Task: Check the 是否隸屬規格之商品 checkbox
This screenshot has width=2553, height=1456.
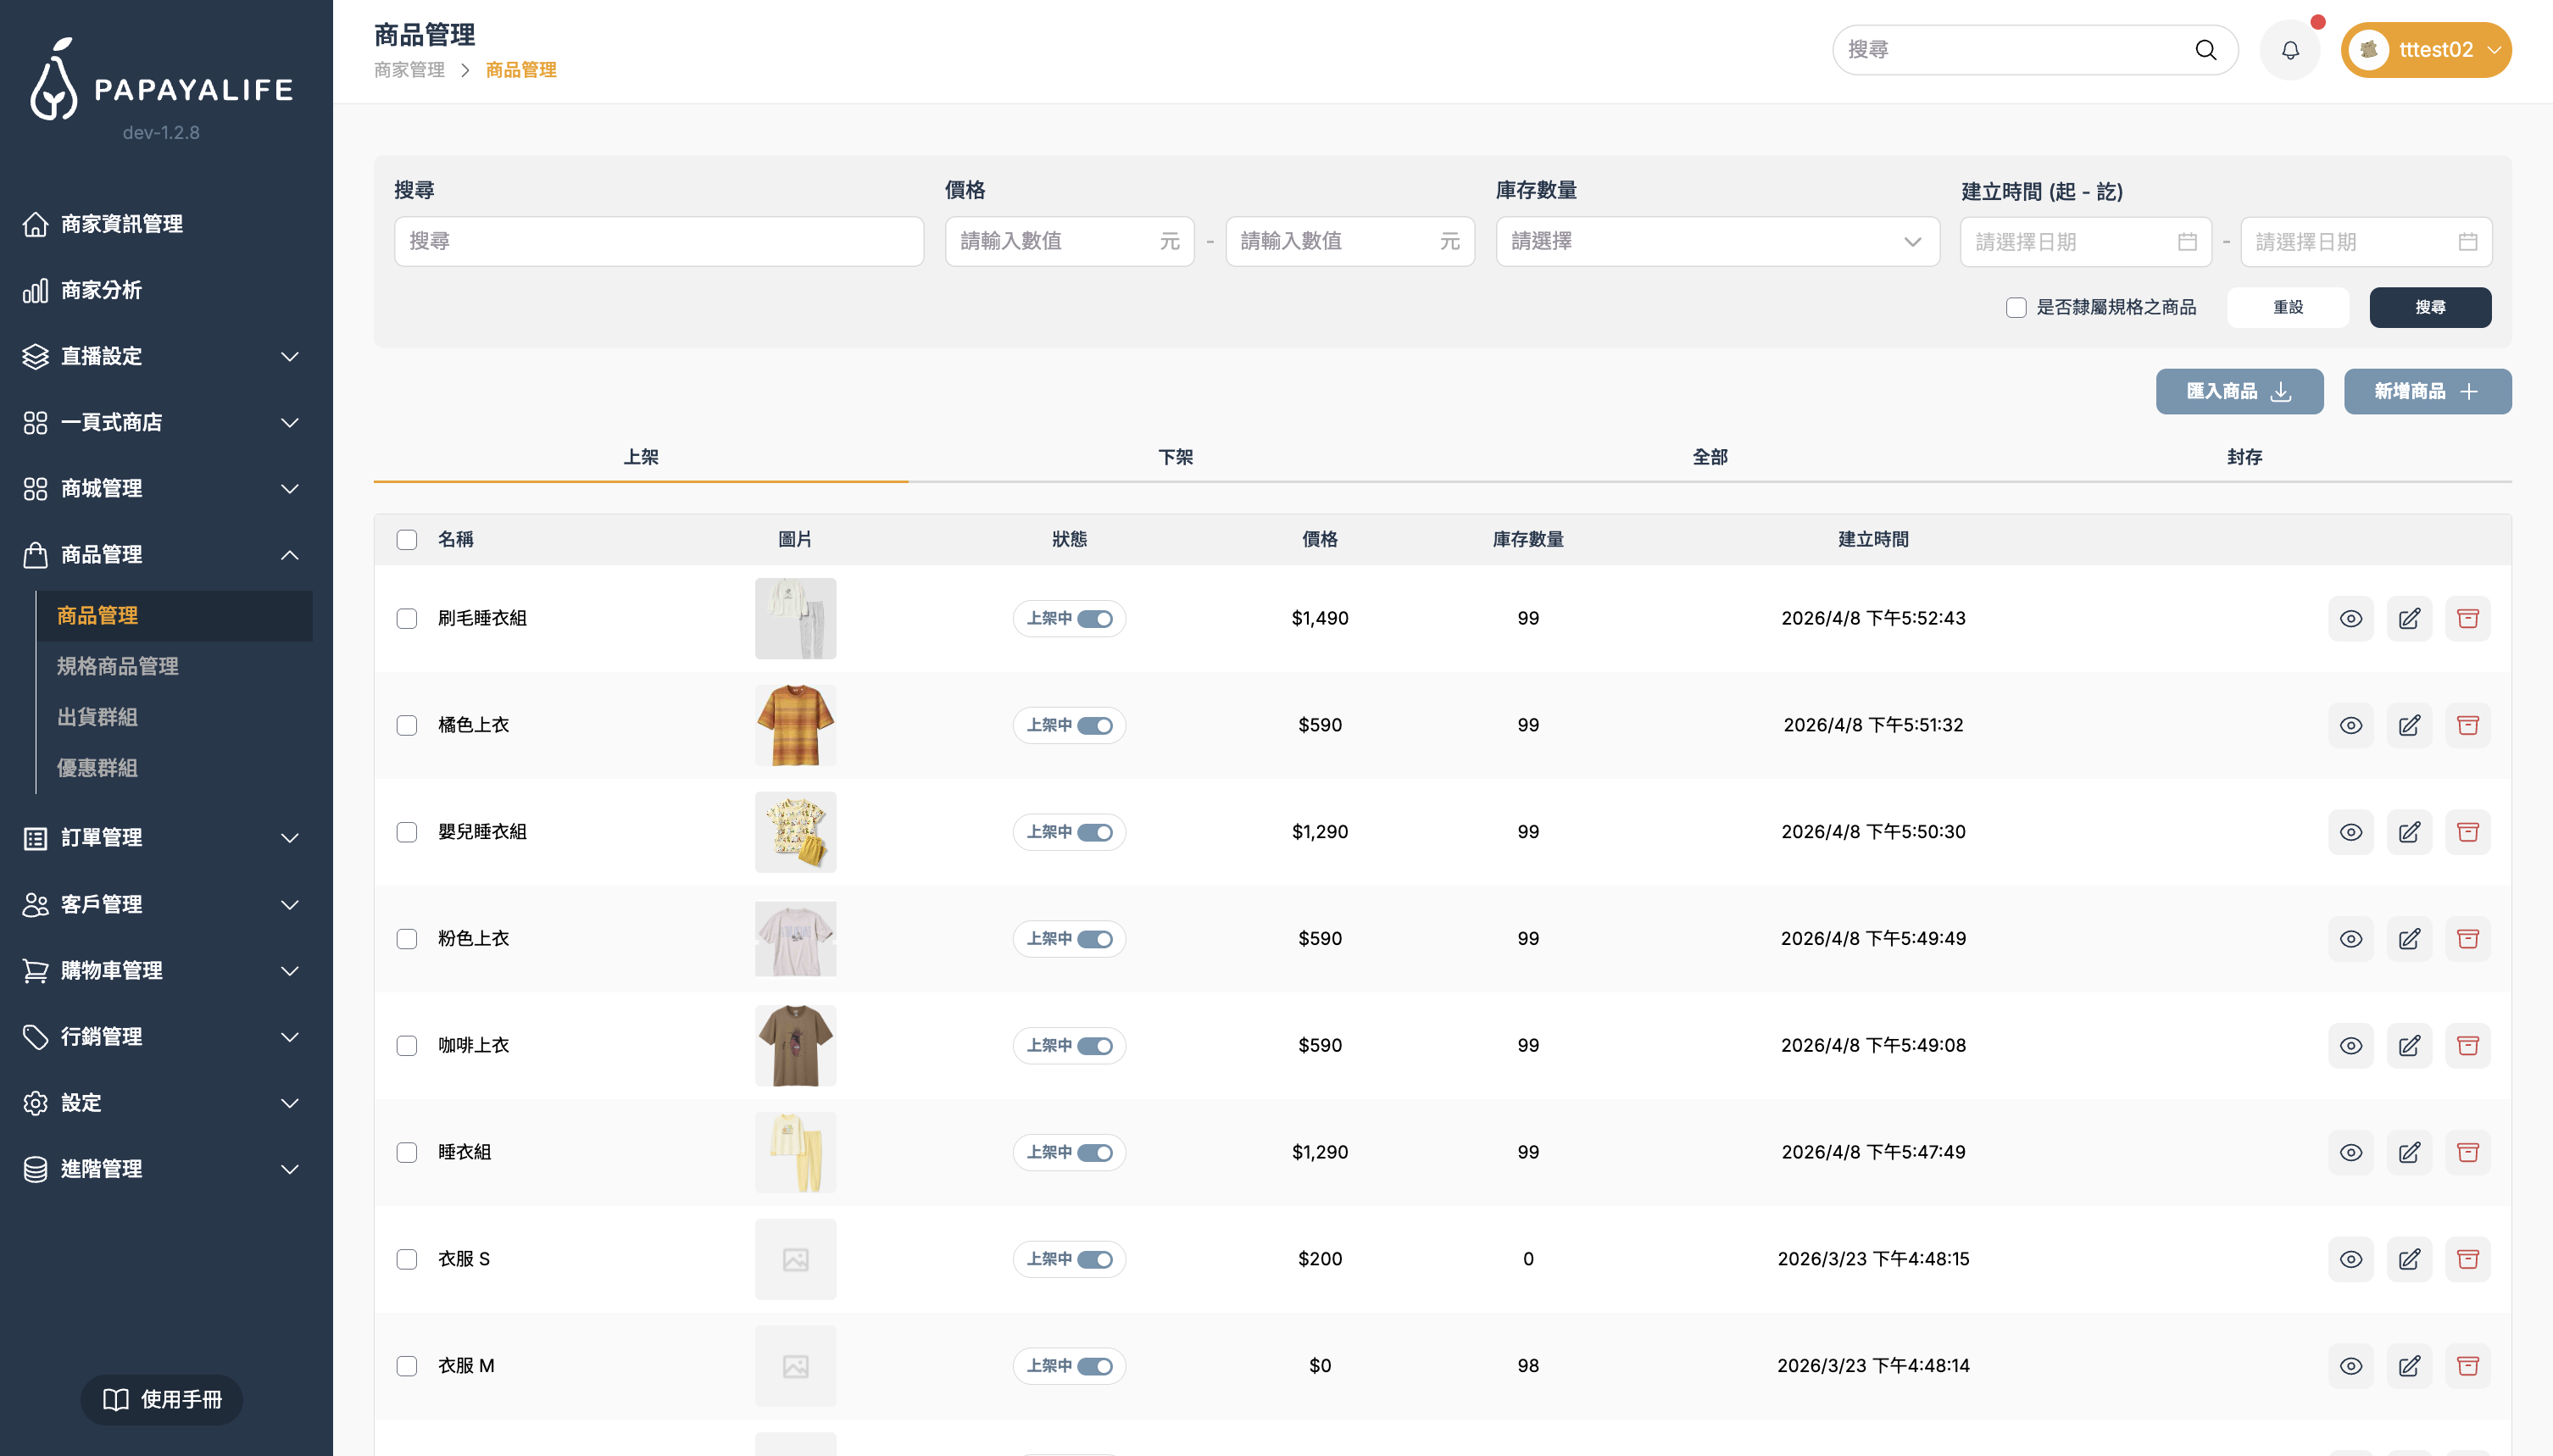Action: click(2016, 307)
